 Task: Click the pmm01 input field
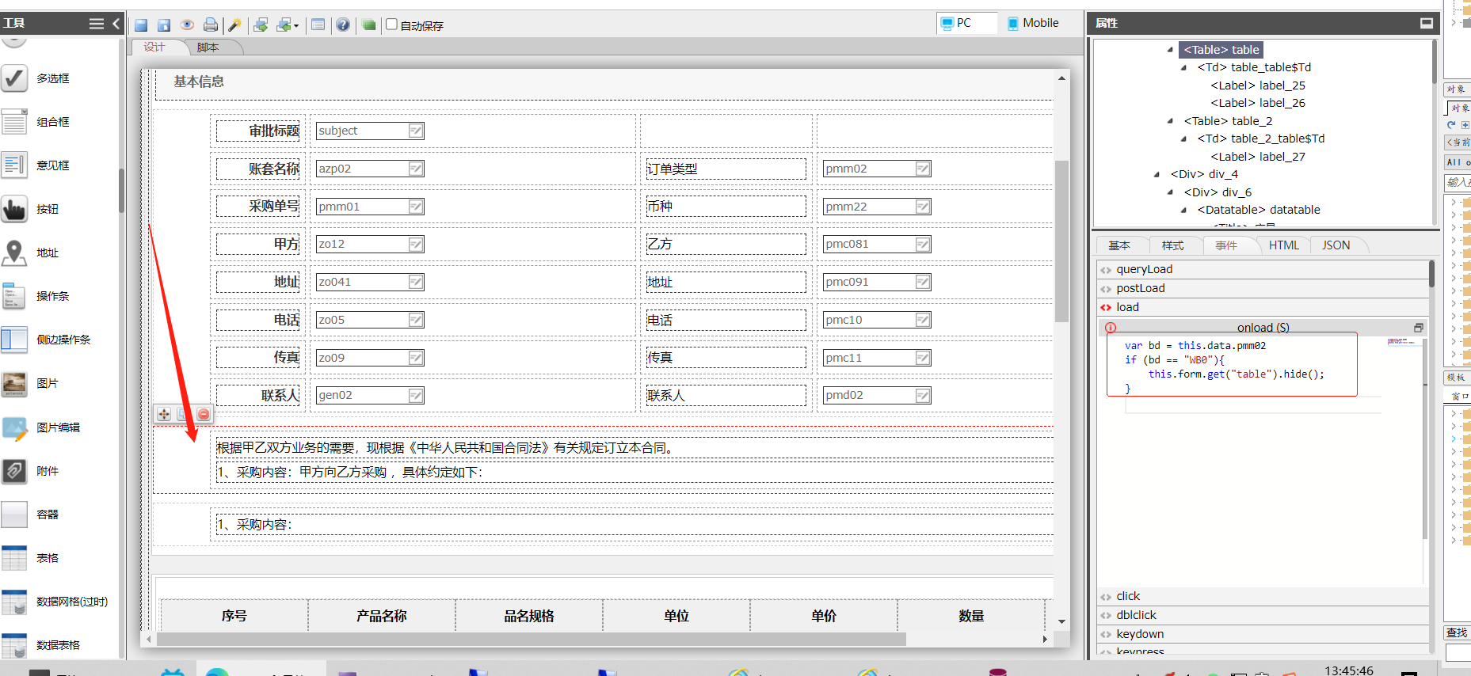click(x=370, y=207)
